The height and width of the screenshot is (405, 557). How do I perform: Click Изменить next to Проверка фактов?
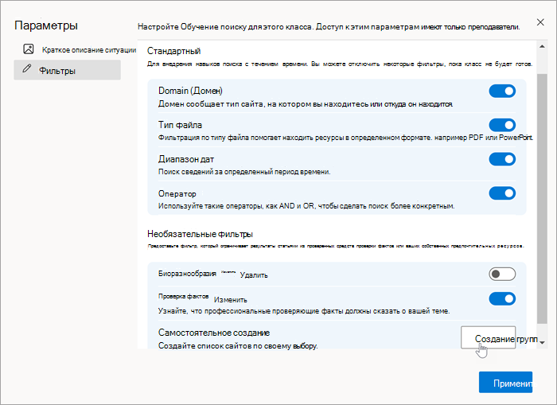point(230,300)
